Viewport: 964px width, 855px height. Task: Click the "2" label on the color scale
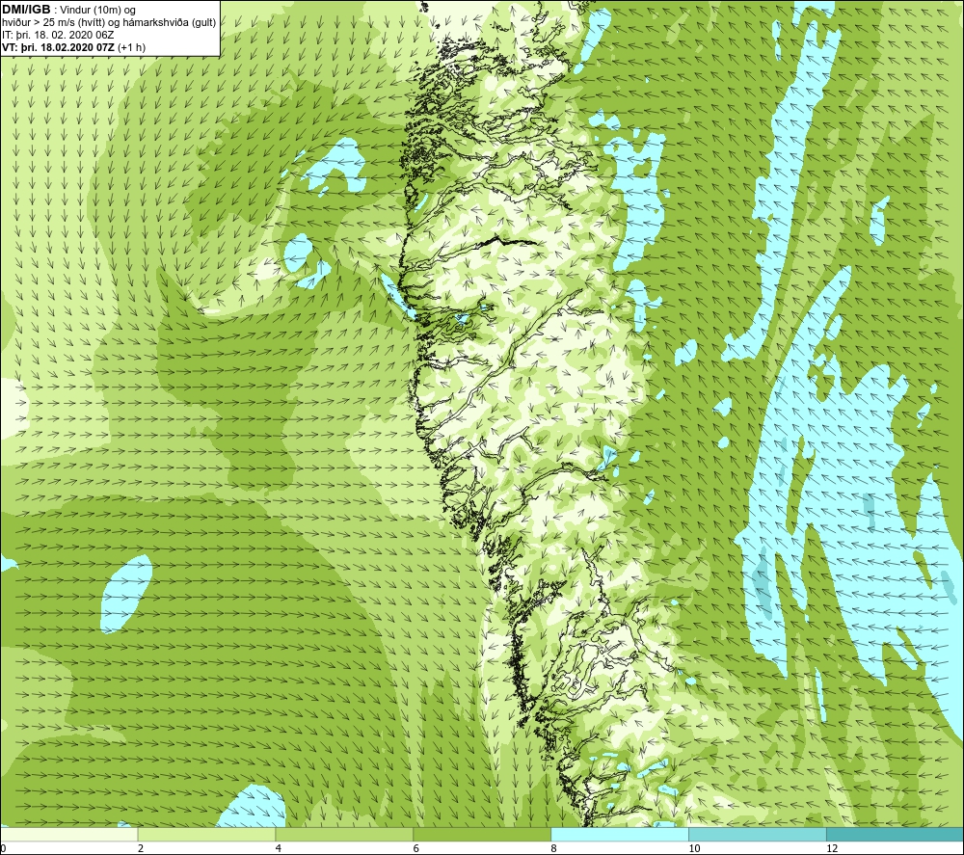141,849
